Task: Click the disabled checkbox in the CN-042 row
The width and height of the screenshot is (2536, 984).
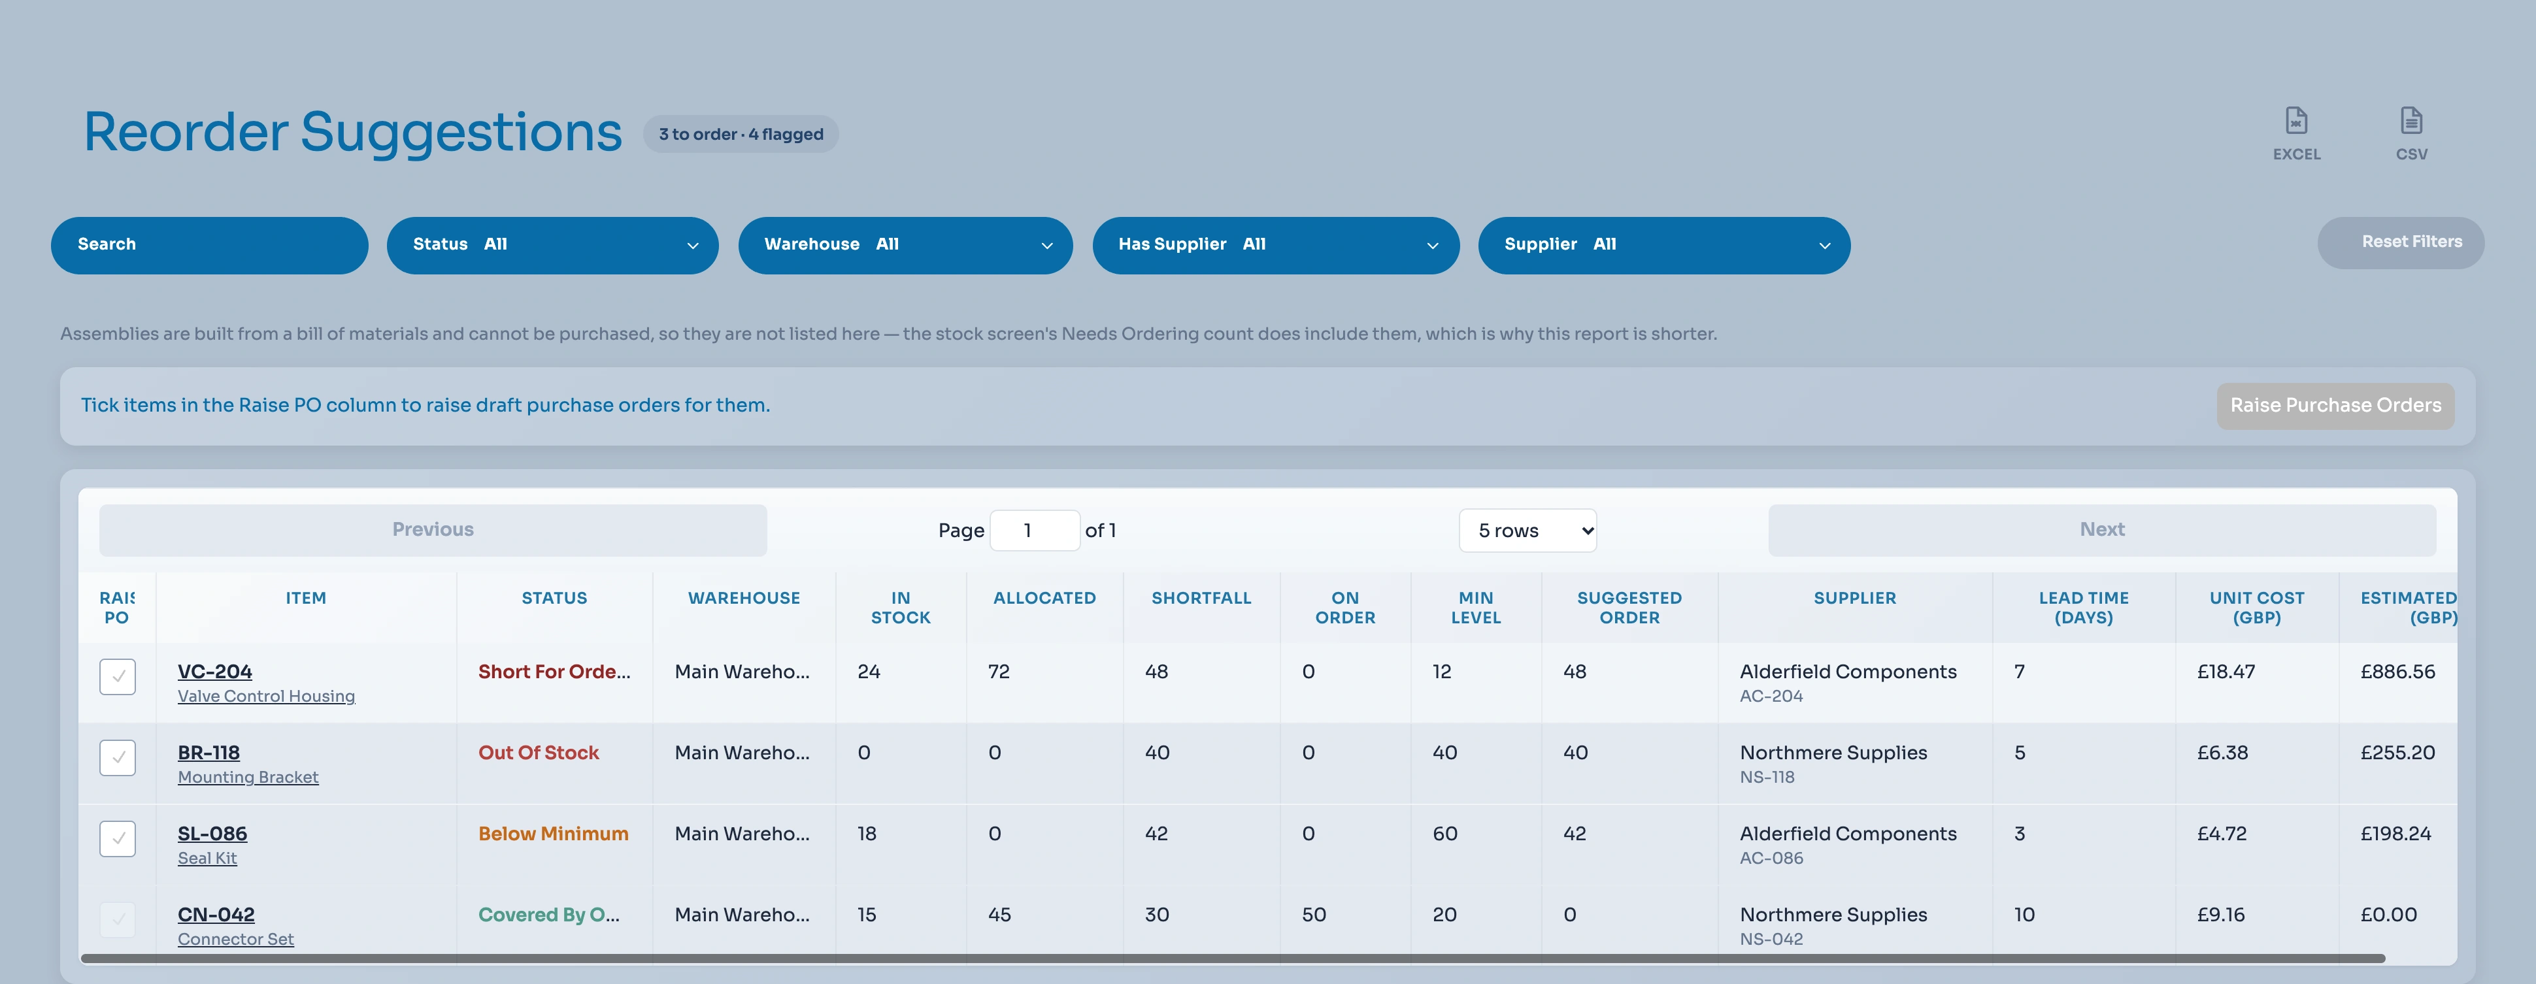Action: 117,920
